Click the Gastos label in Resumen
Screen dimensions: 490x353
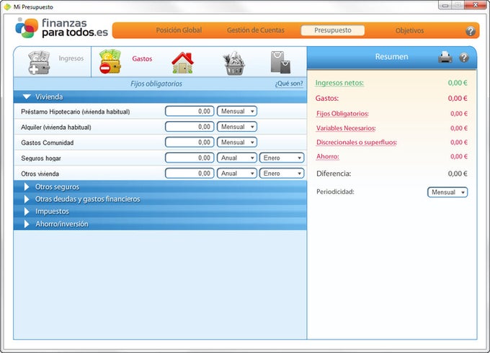point(327,99)
